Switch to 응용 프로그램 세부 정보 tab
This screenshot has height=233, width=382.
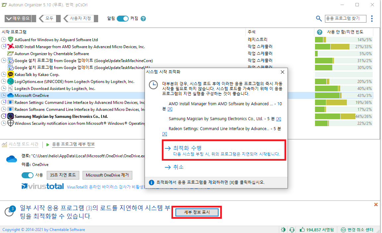(73, 144)
